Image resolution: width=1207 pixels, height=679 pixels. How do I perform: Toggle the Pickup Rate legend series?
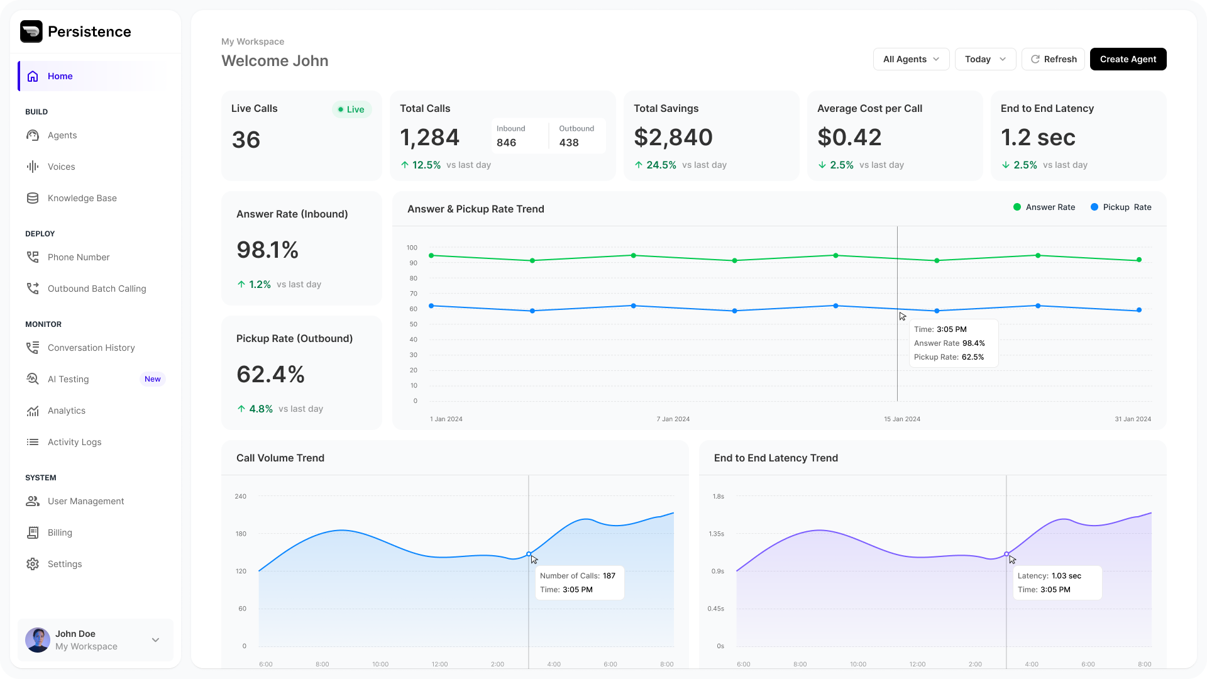click(1121, 207)
